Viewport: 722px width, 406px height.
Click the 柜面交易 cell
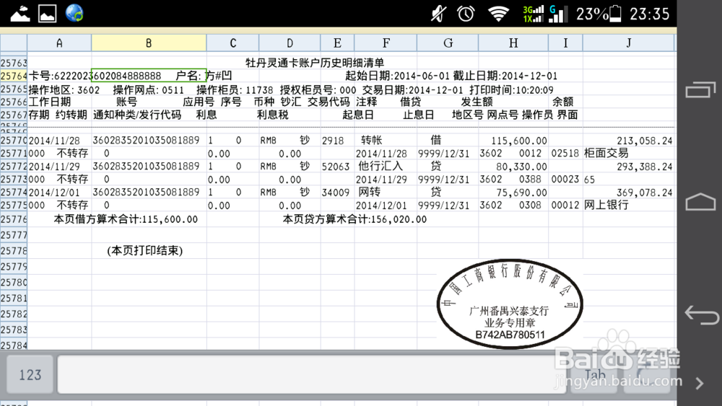click(606, 153)
